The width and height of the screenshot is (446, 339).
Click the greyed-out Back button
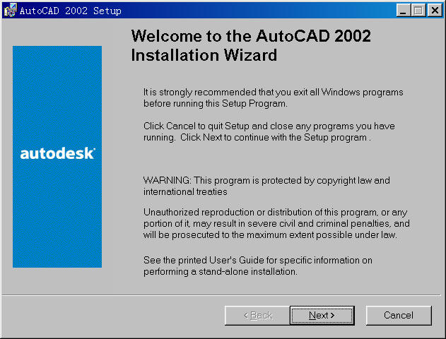257,315
